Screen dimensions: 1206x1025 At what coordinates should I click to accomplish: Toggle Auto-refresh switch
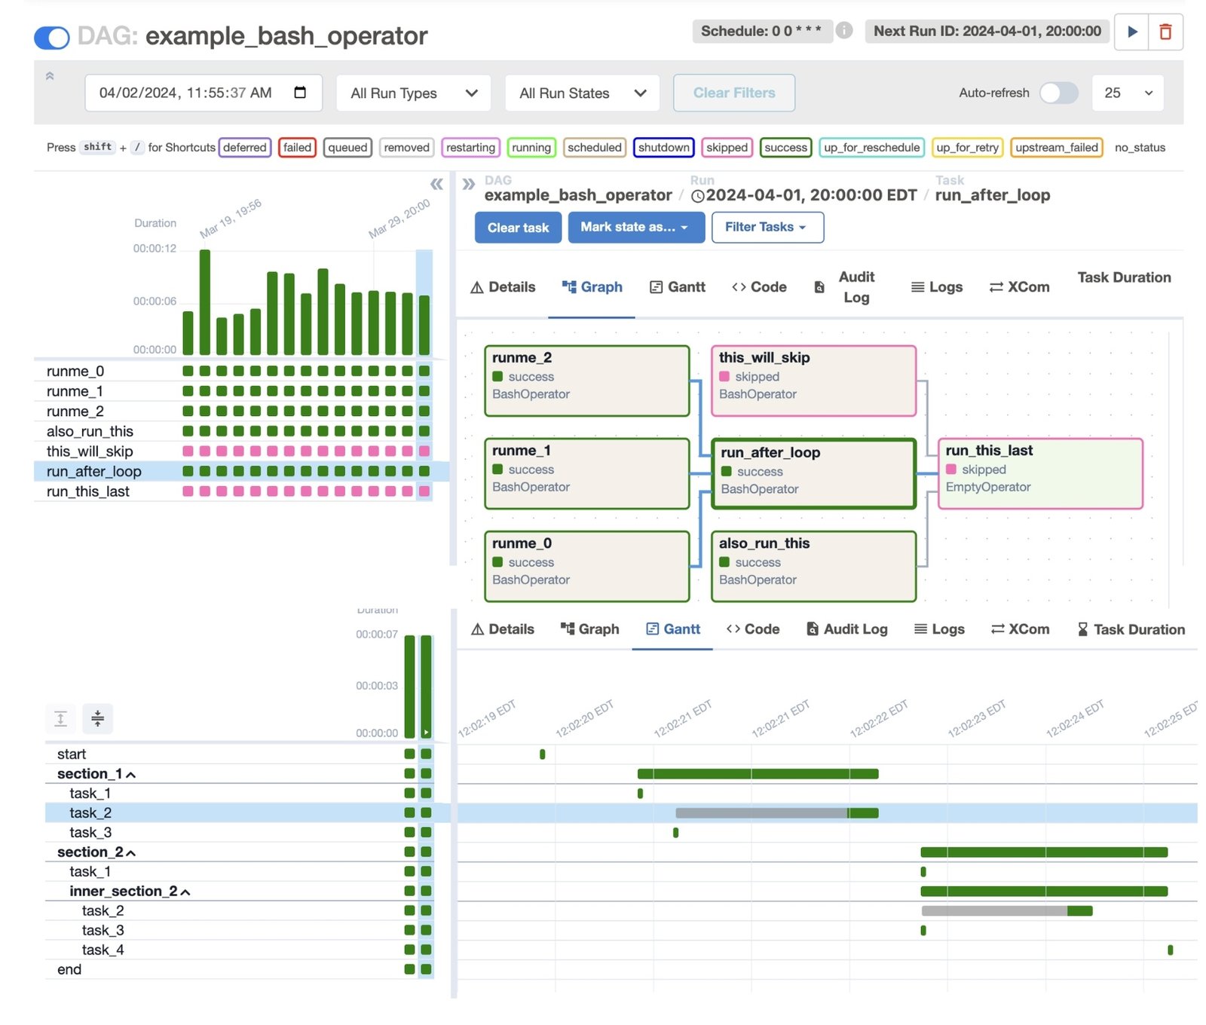[1058, 93]
